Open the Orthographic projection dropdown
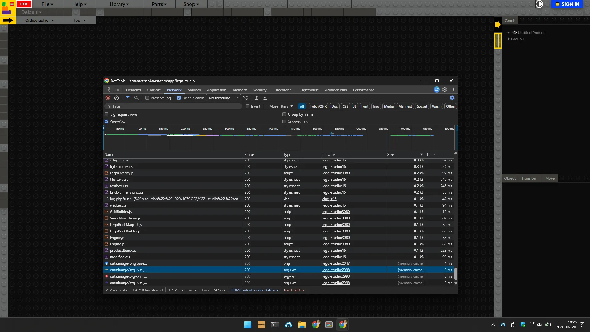 click(x=40, y=20)
